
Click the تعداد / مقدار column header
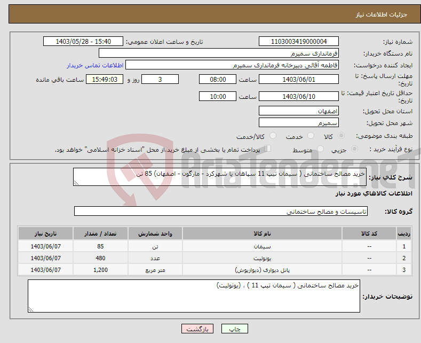(100, 233)
